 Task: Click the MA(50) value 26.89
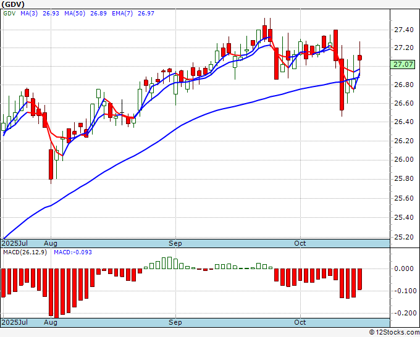(98, 14)
